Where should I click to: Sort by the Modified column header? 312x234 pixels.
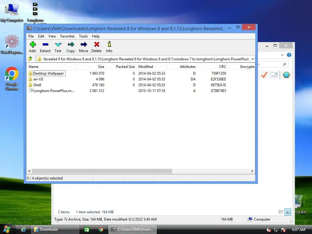click(151, 67)
